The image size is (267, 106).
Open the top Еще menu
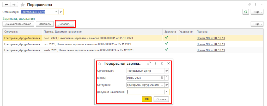coord(257,12)
